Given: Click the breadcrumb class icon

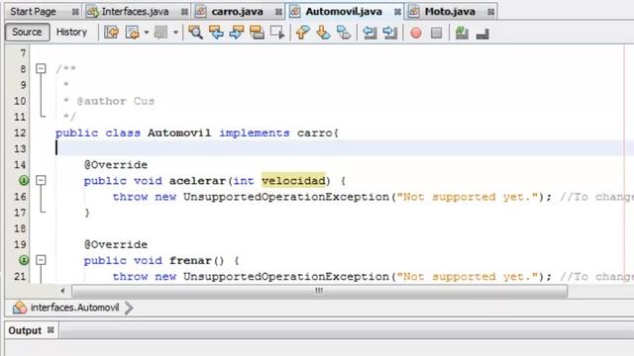Looking at the screenshot, I should click(20, 308).
